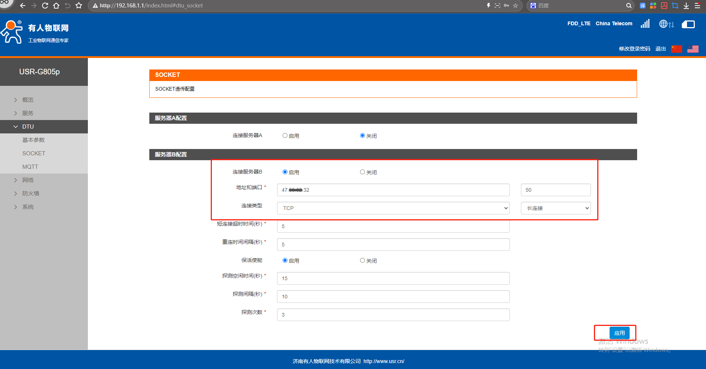
Task: Open the 基本参数 sidebar menu item
Action: click(x=34, y=140)
